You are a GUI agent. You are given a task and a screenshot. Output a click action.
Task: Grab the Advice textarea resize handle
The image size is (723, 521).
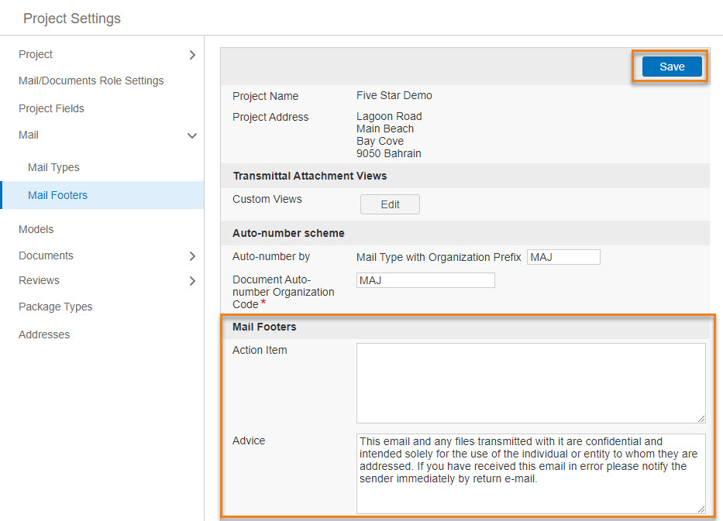(701, 509)
